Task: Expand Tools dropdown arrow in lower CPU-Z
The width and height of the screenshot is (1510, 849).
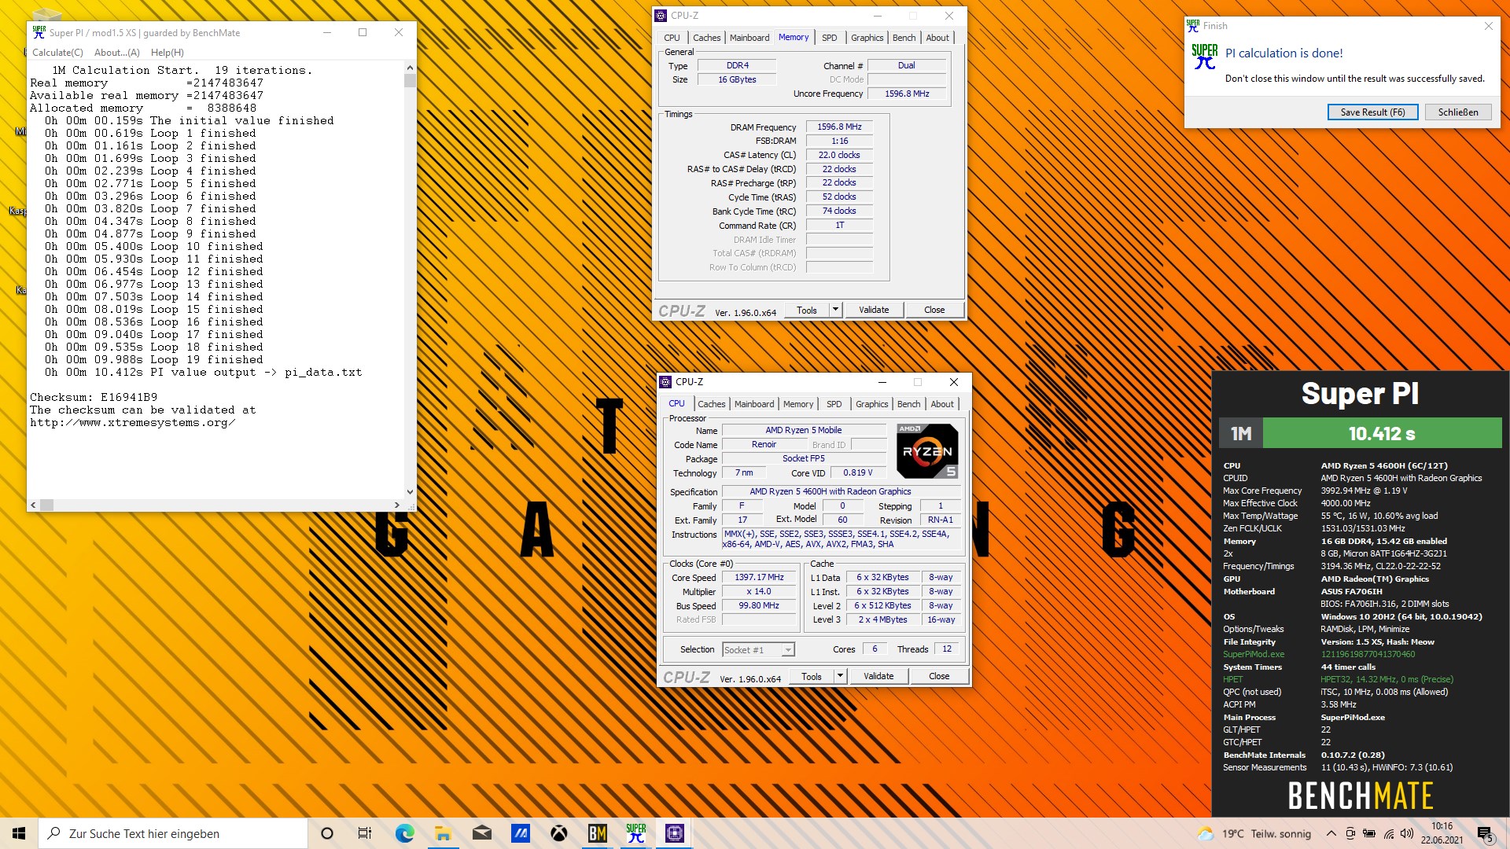Action: [841, 677]
